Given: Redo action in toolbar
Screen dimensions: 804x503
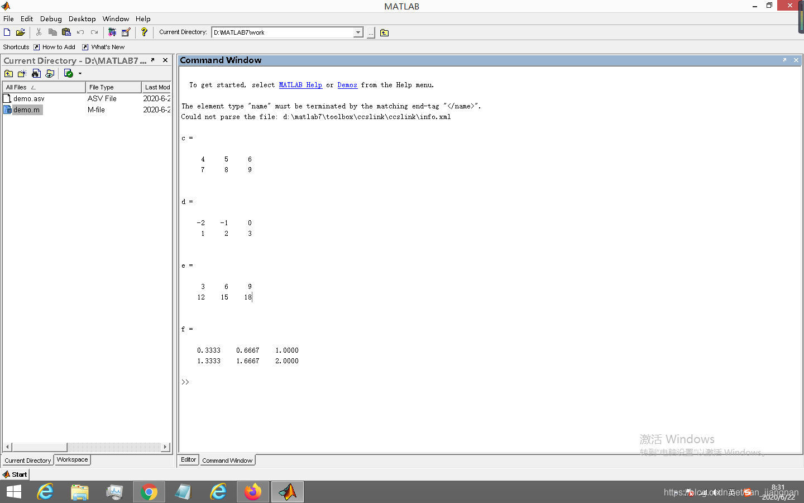Looking at the screenshot, I should click(94, 32).
